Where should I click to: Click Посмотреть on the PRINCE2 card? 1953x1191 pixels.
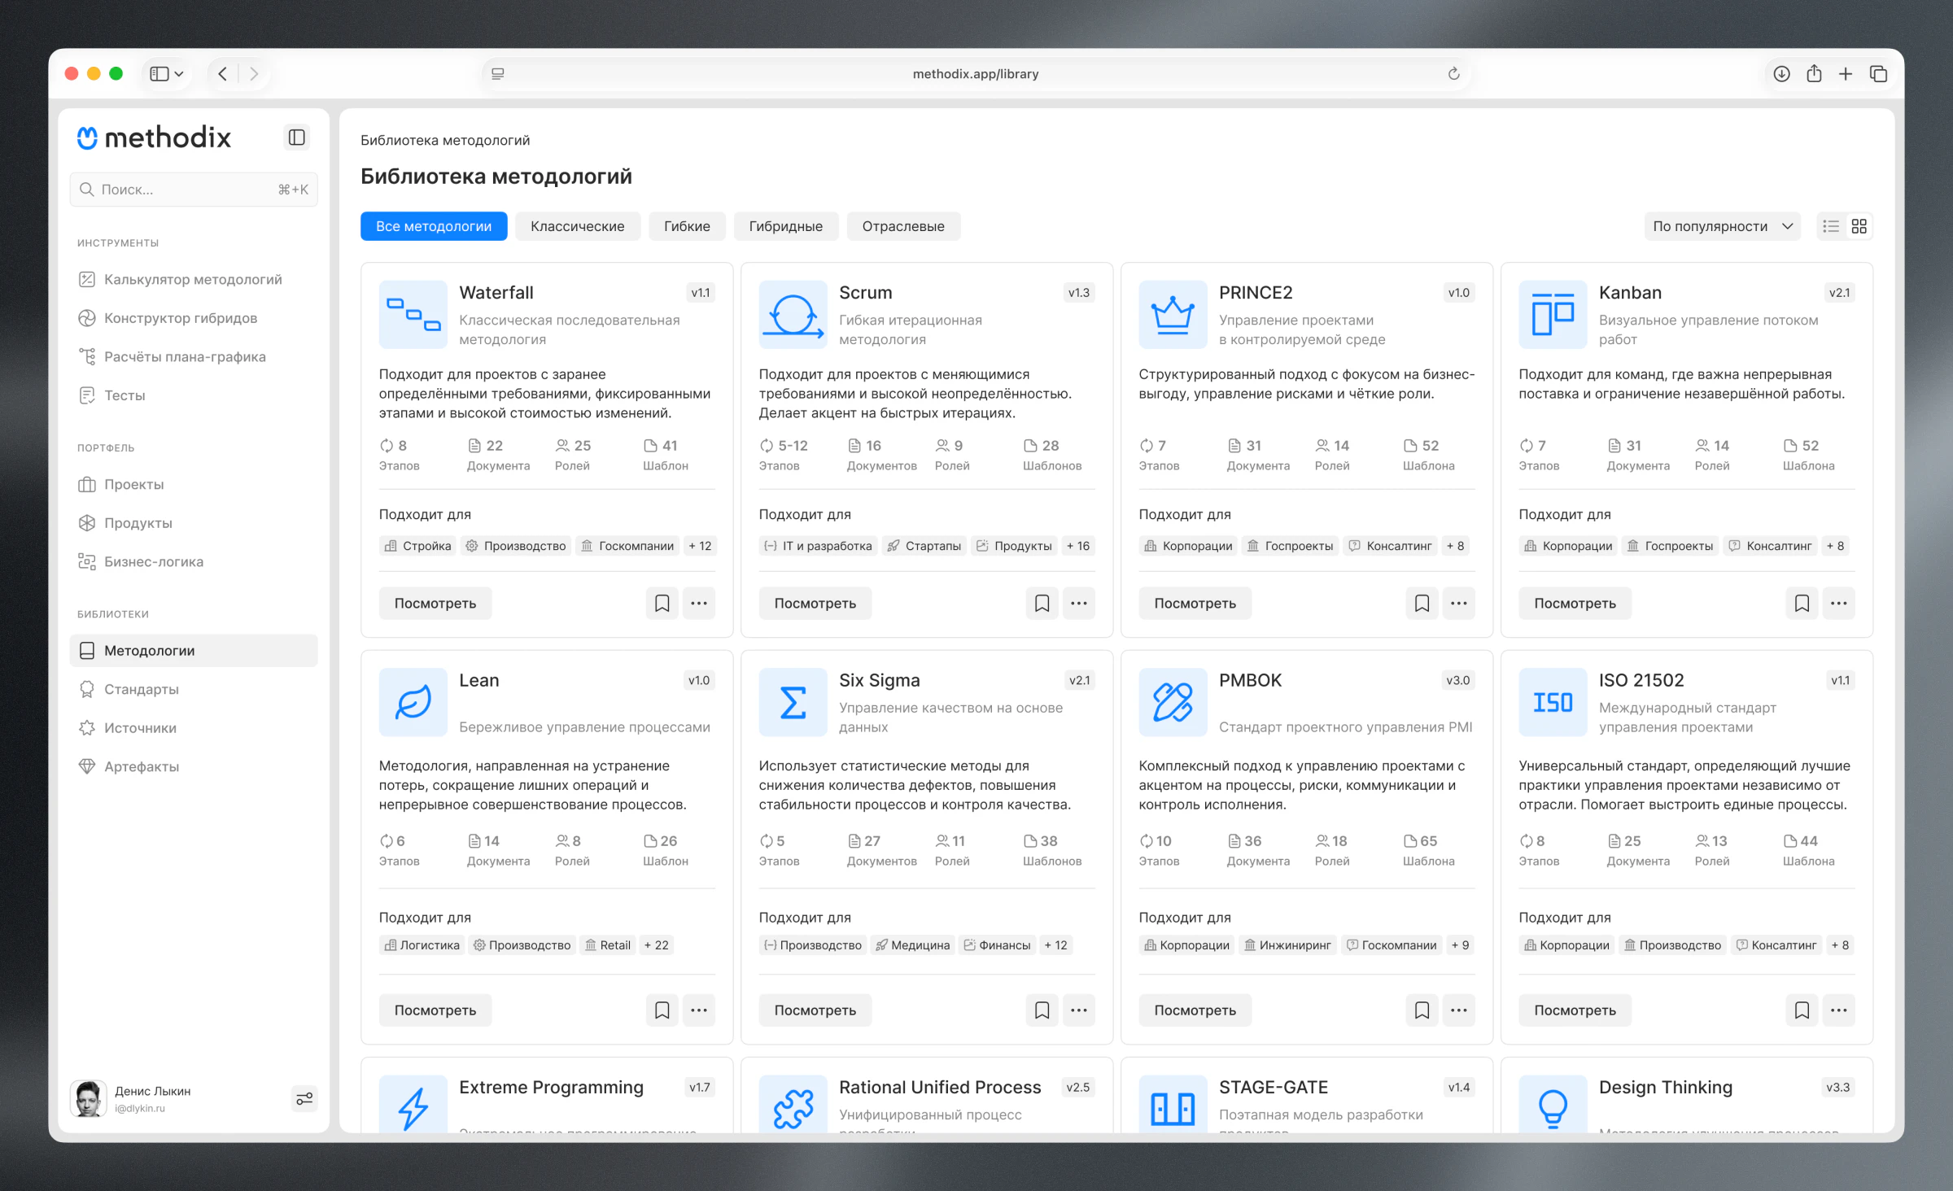pyautogui.click(x=1195, y=603)
